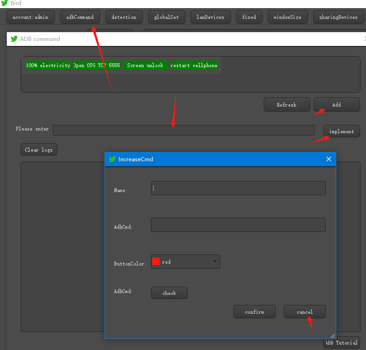366x350 pixels.
Task: Cancel the IncreaseCmd dialog
Action: 305,312
